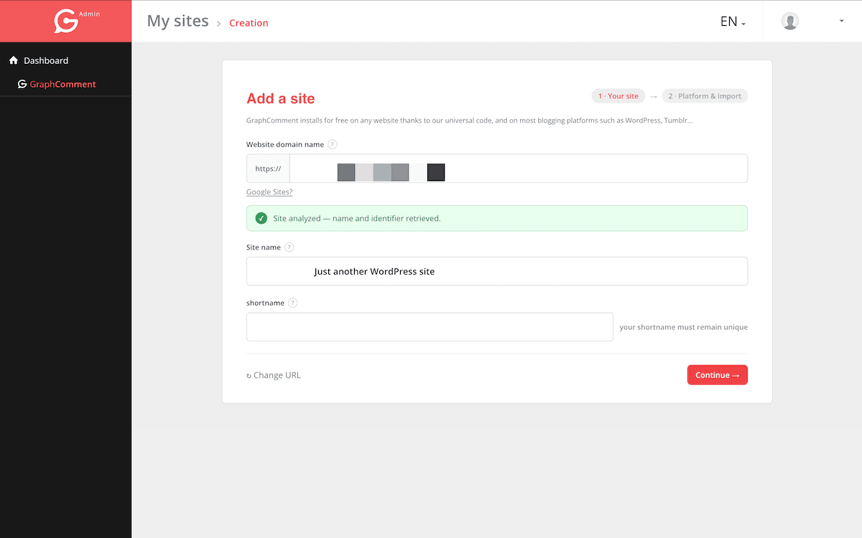Click the GraphComment Admin logo
862x538 pixels.
click(75, 21)
